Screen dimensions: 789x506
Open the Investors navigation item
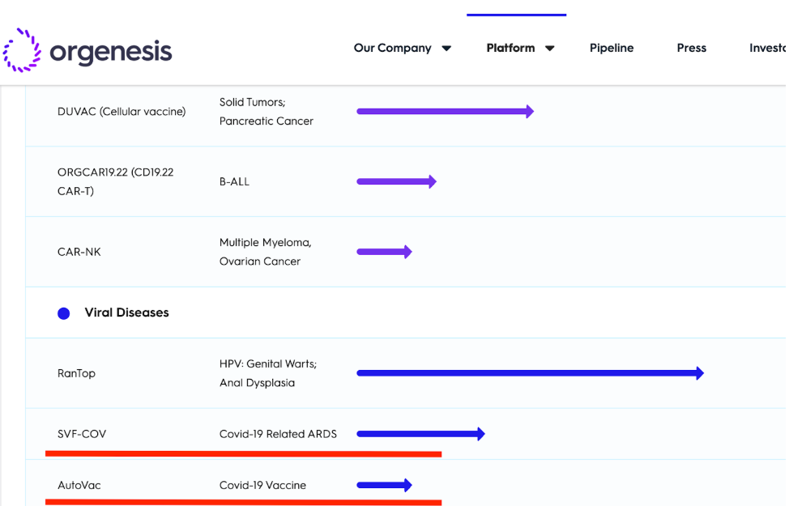click(768, 49)
